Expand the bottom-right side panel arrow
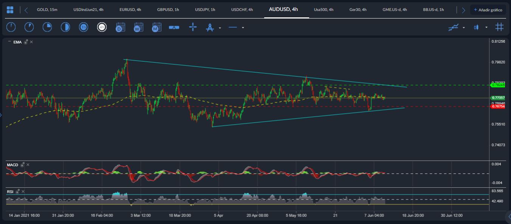 [508, 216]
